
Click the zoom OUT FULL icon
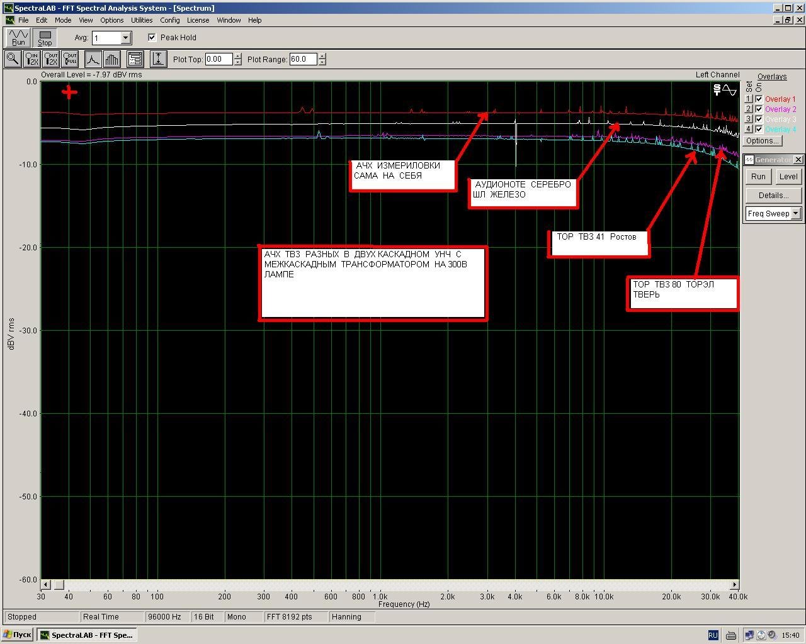(70, 59)
